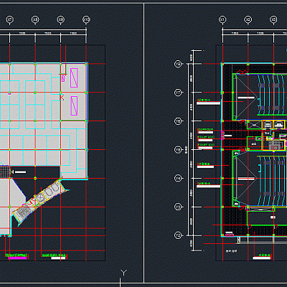The height and width of the screenshot is (287, 287).
Task: Select the green CORRIDOR room label
Action: 205,129
